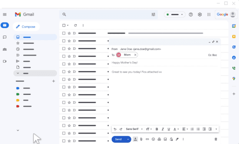The height and width of the screenshot is (144, 239).
Task: Click inside the search mail field
Action: pos(108,15)
